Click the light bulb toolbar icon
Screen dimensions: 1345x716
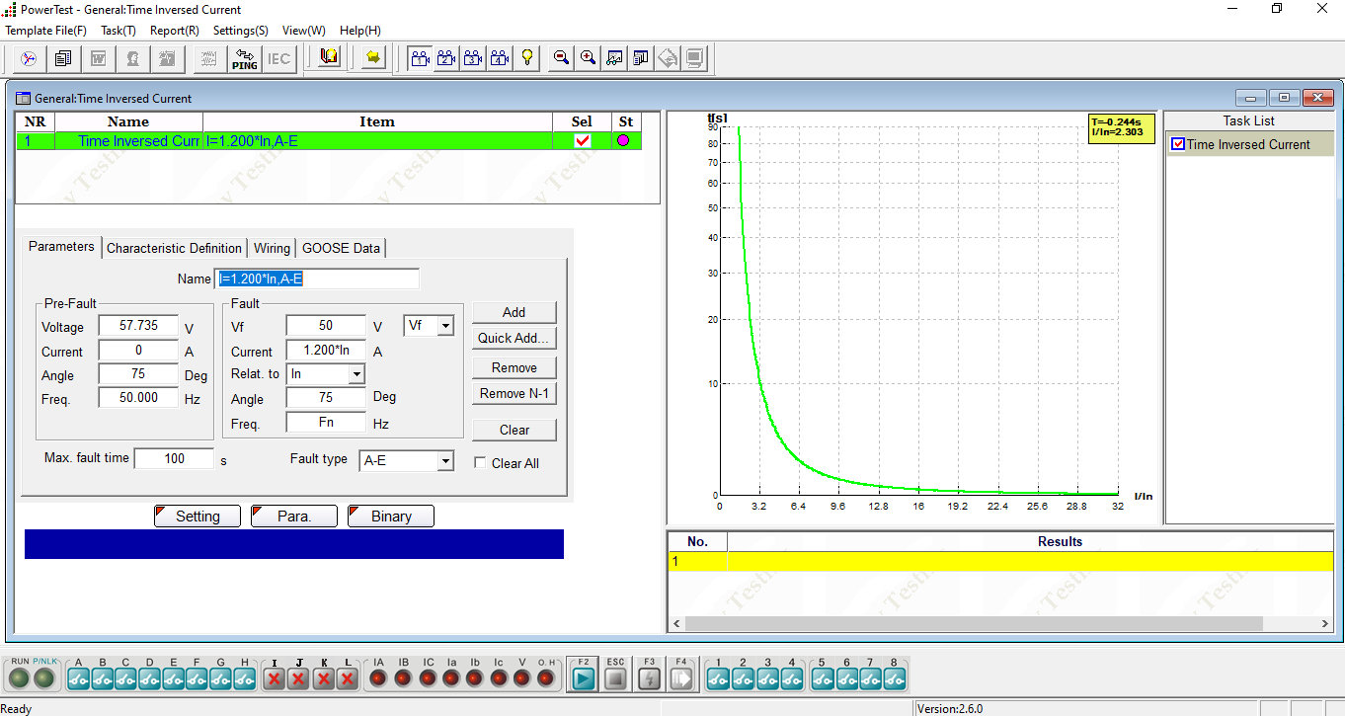pos(527,58)
